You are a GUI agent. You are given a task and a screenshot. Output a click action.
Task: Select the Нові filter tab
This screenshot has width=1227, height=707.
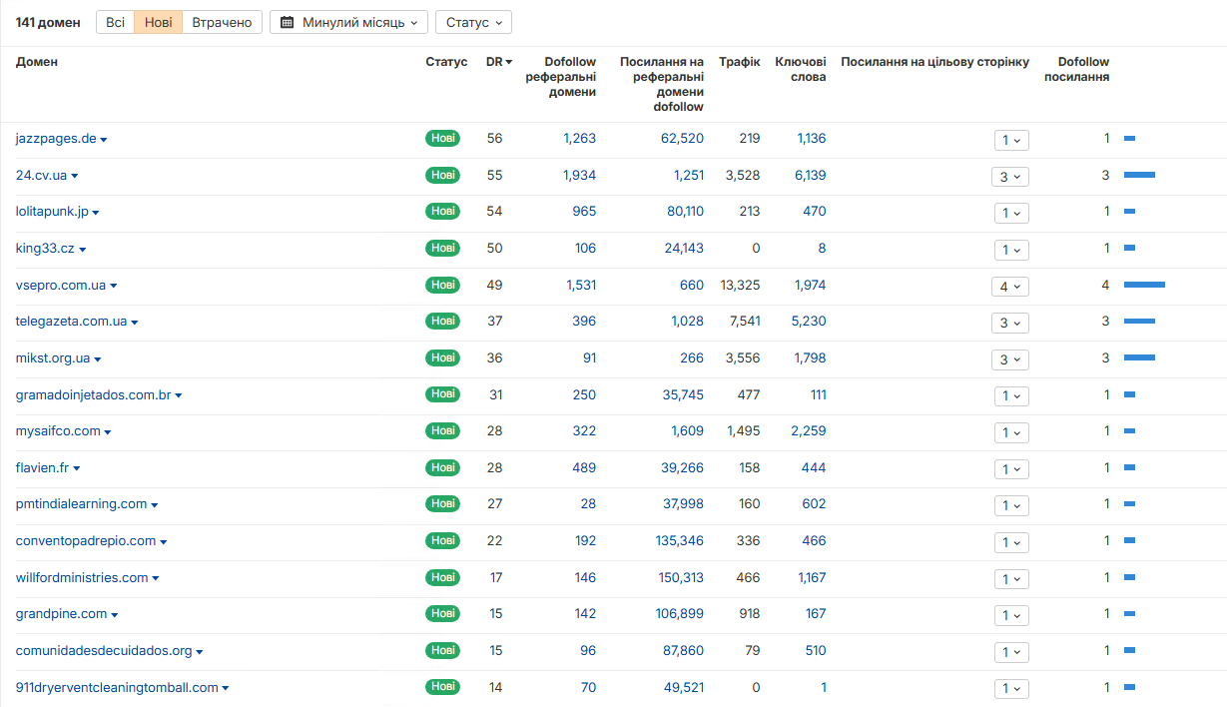(159, 22)
